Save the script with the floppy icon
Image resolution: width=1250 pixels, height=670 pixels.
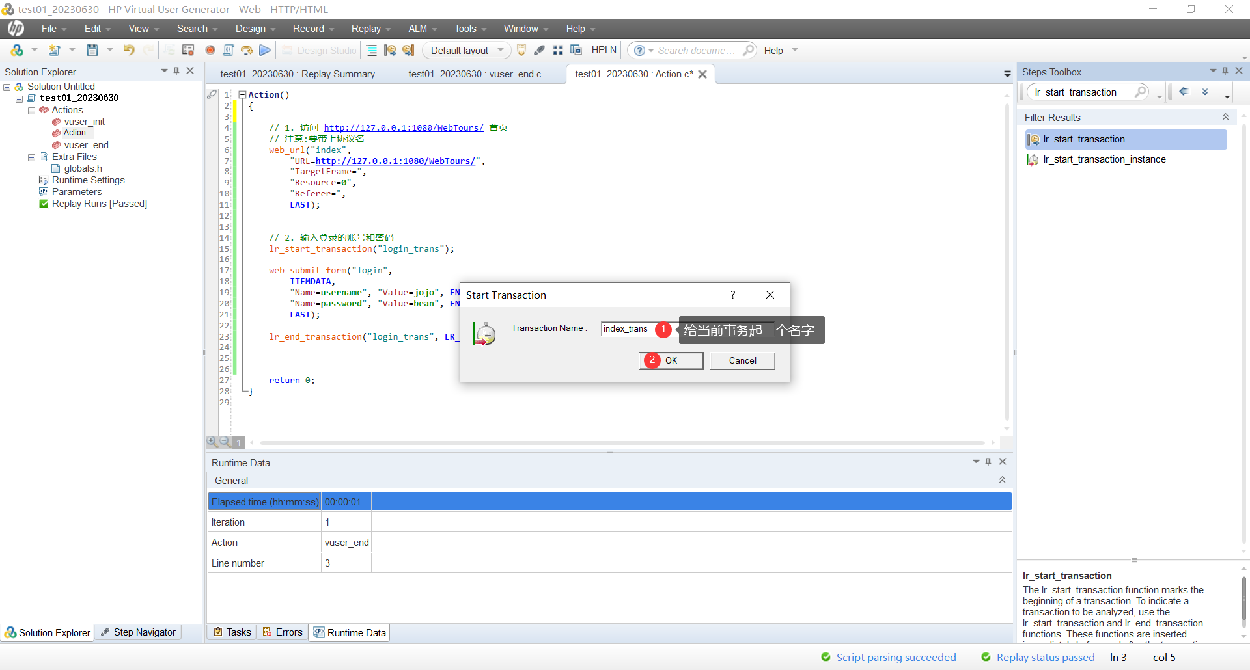(92, 50)
